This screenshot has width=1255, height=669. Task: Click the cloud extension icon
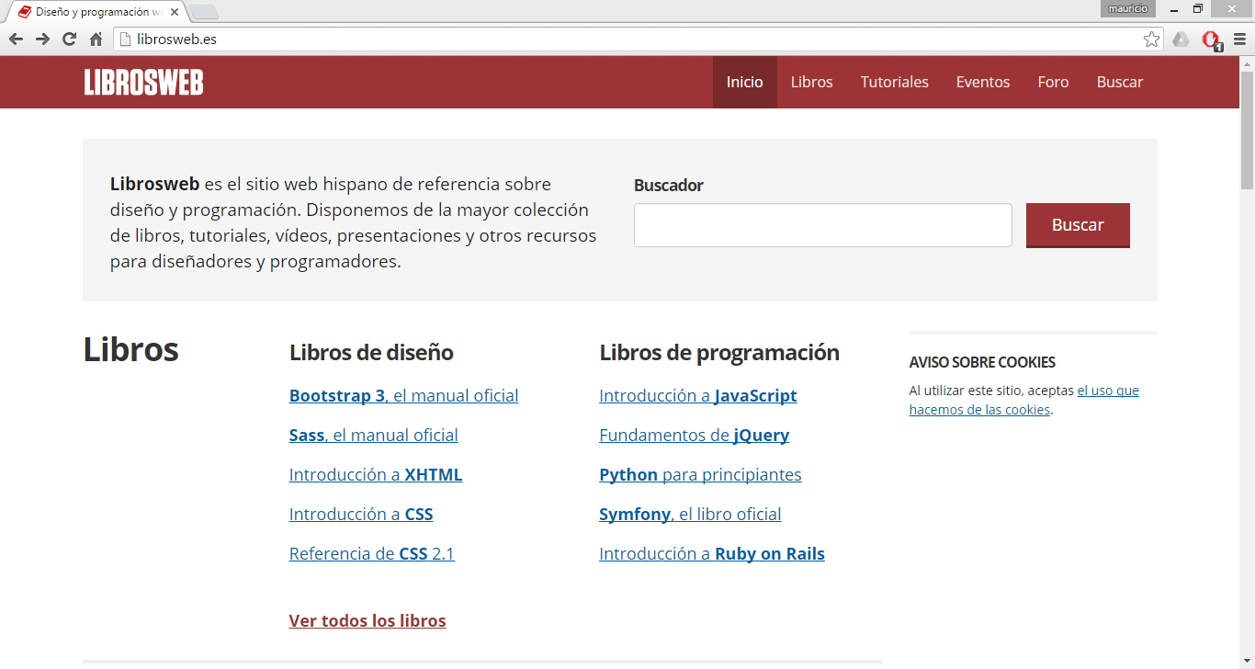[x=1181, y=39]
